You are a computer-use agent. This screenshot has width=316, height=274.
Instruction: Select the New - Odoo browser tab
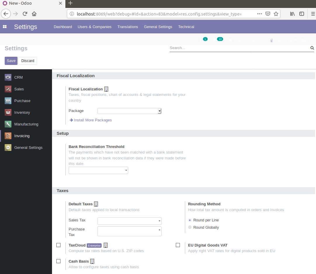[x=33, y=3]
